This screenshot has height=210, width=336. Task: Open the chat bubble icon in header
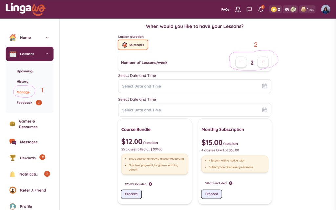pos(249,10)
